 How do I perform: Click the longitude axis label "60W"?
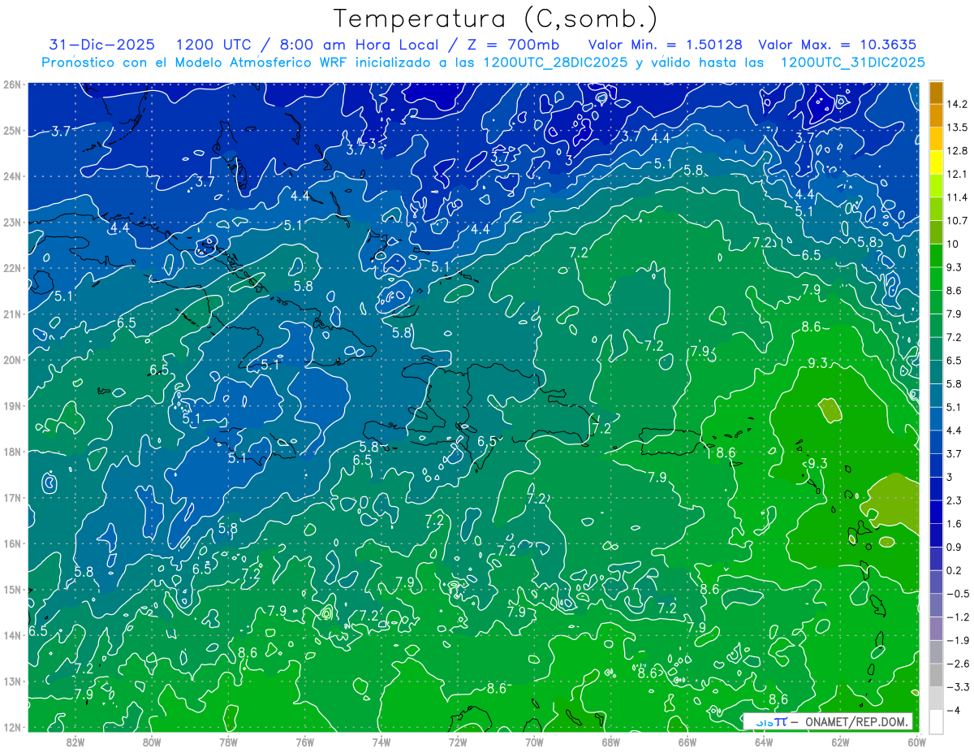(916, 741)
